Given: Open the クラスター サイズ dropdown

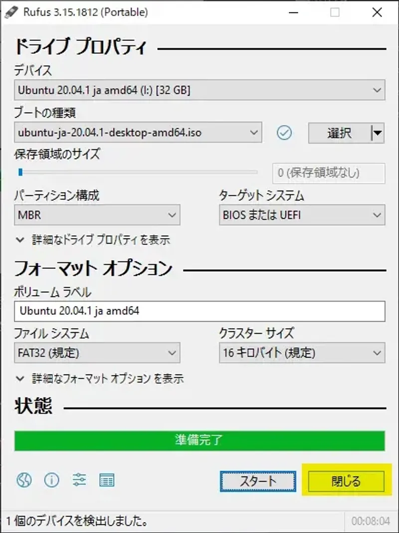Looking at the screenshot, I should 302,353.
